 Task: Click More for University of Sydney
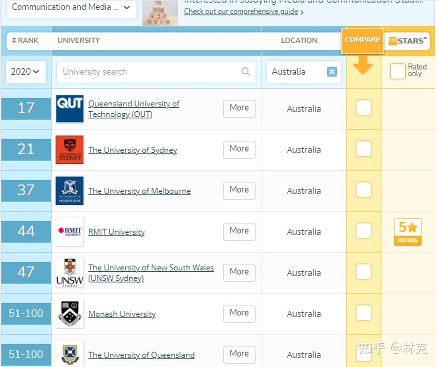(x=239, y=150)
